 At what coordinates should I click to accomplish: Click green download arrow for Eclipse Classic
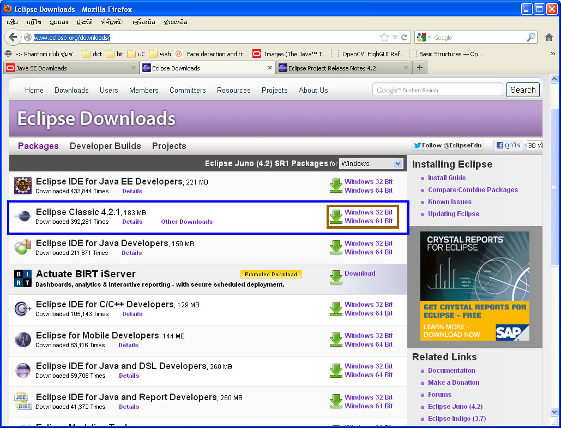tap(336, 216)
